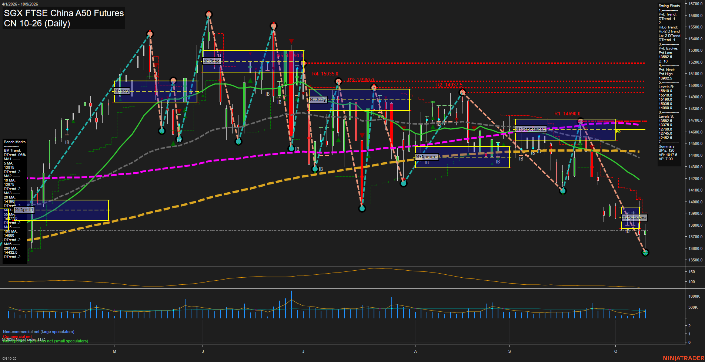Select the M:May monthly range label
This screenshot has width=705, height=362.
122,91
